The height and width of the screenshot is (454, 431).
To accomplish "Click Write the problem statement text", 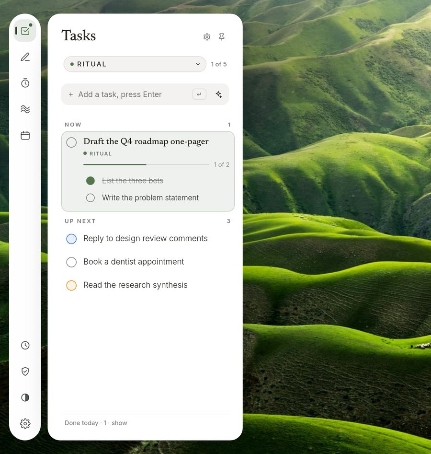I will (150, 198).
